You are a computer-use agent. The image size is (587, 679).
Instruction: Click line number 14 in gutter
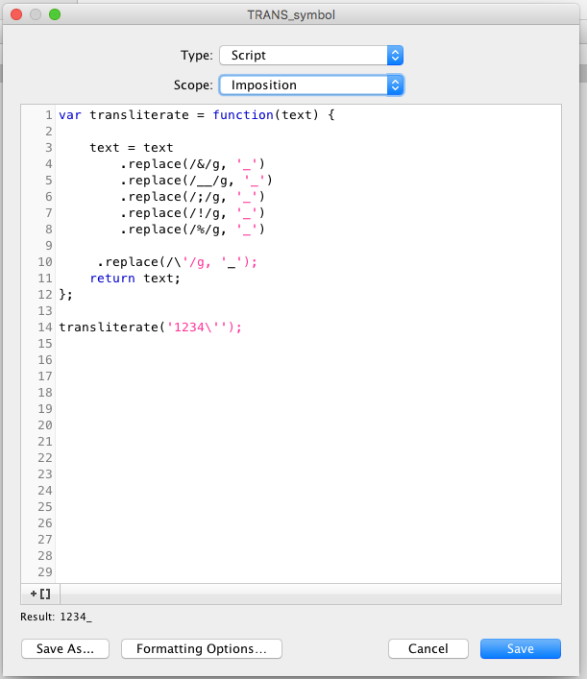[x=45, y=327]
